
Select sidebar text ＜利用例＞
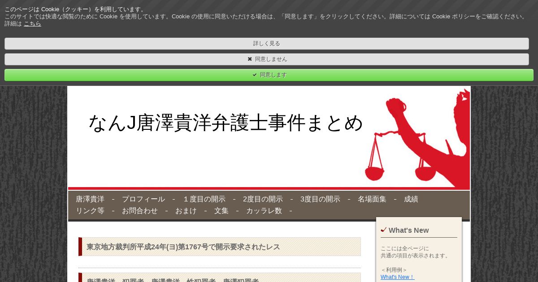394,270
